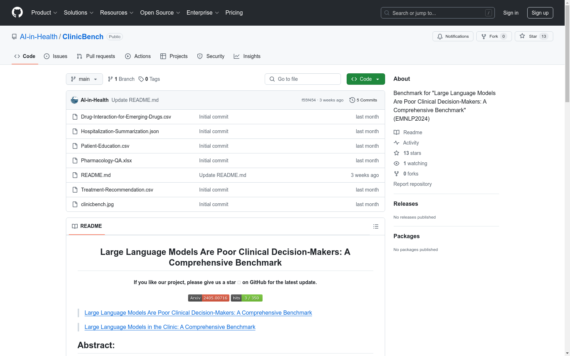Screen dimensions: 570x356
Task: Switch to the Issues tab
Action: 56,56
